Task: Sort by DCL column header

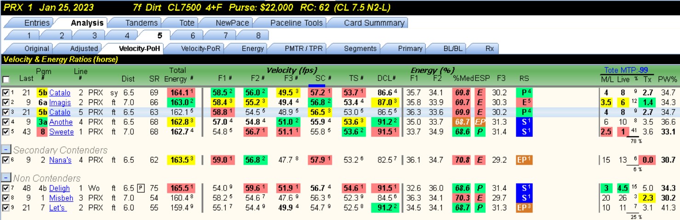Action: [387, 79]
